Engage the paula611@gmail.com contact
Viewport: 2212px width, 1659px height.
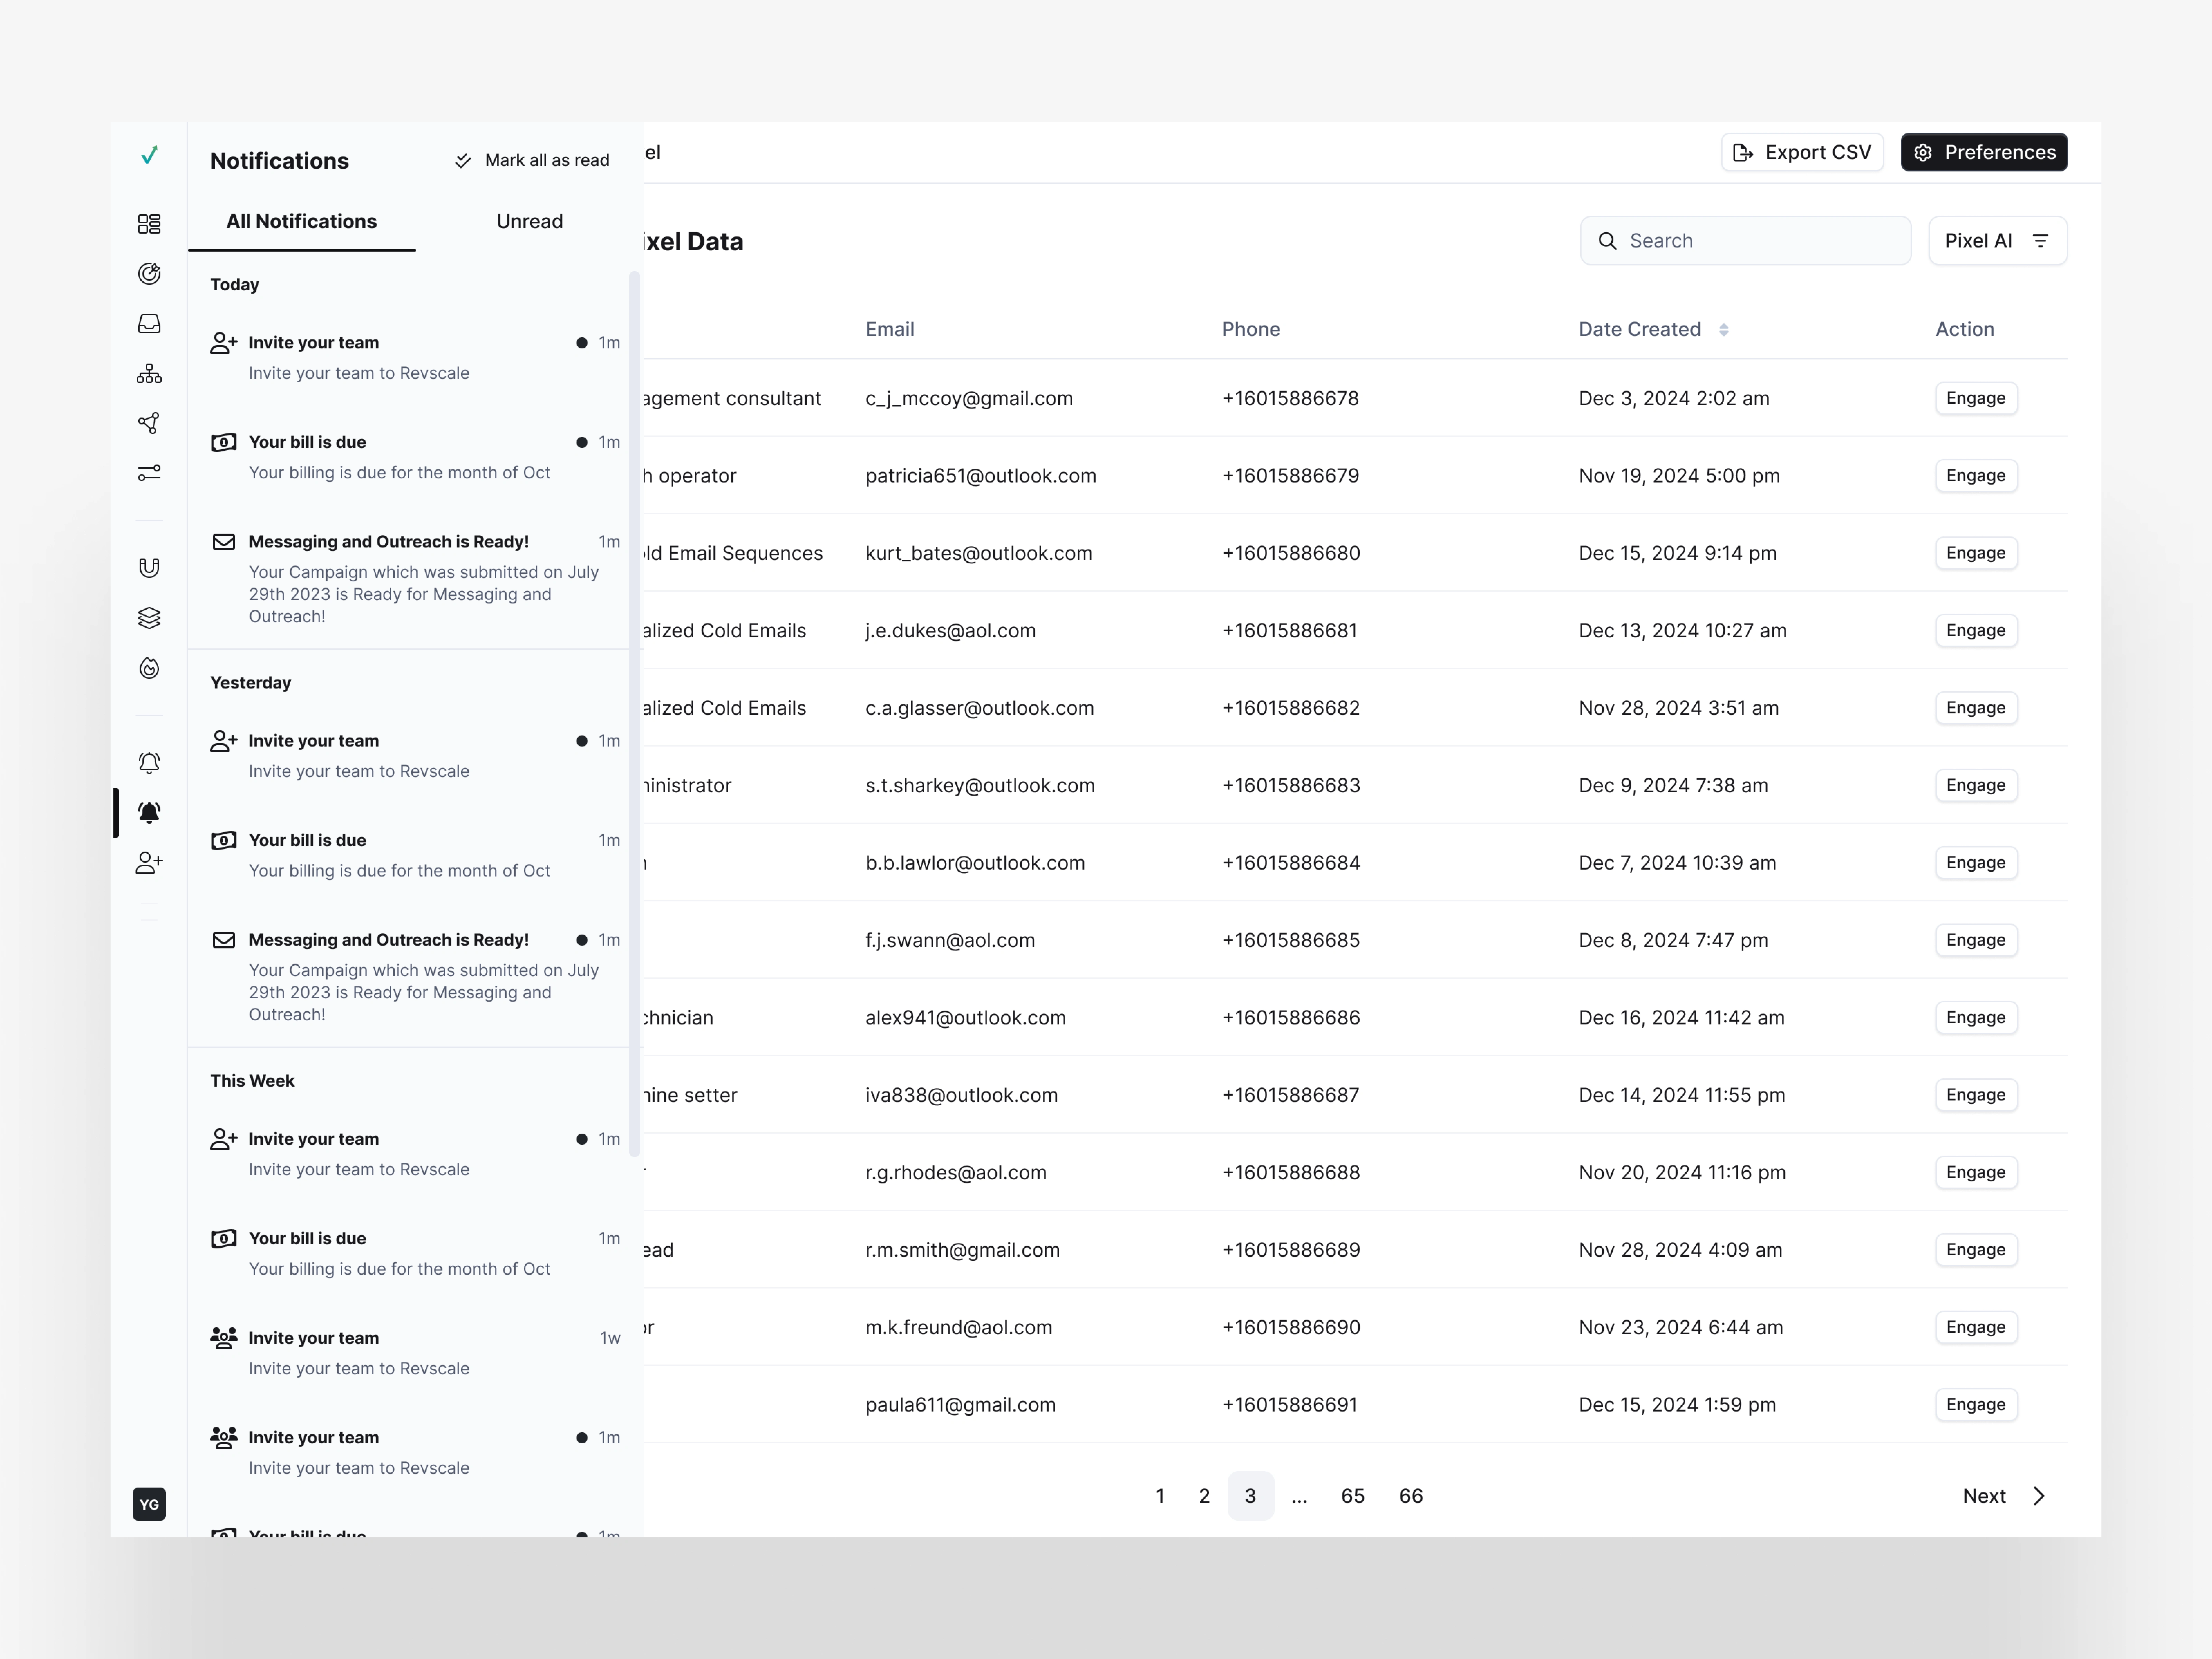(x=1976, y=1405)
